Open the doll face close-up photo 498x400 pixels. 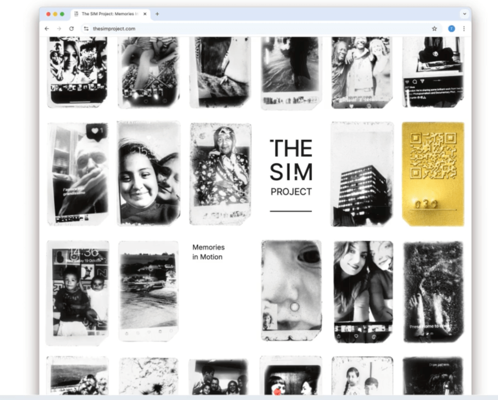[291, 290]
